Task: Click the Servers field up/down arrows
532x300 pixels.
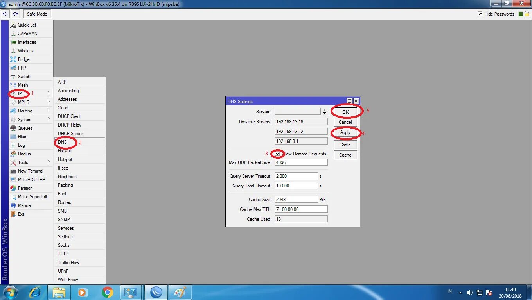Action: [x=324, y=112]
